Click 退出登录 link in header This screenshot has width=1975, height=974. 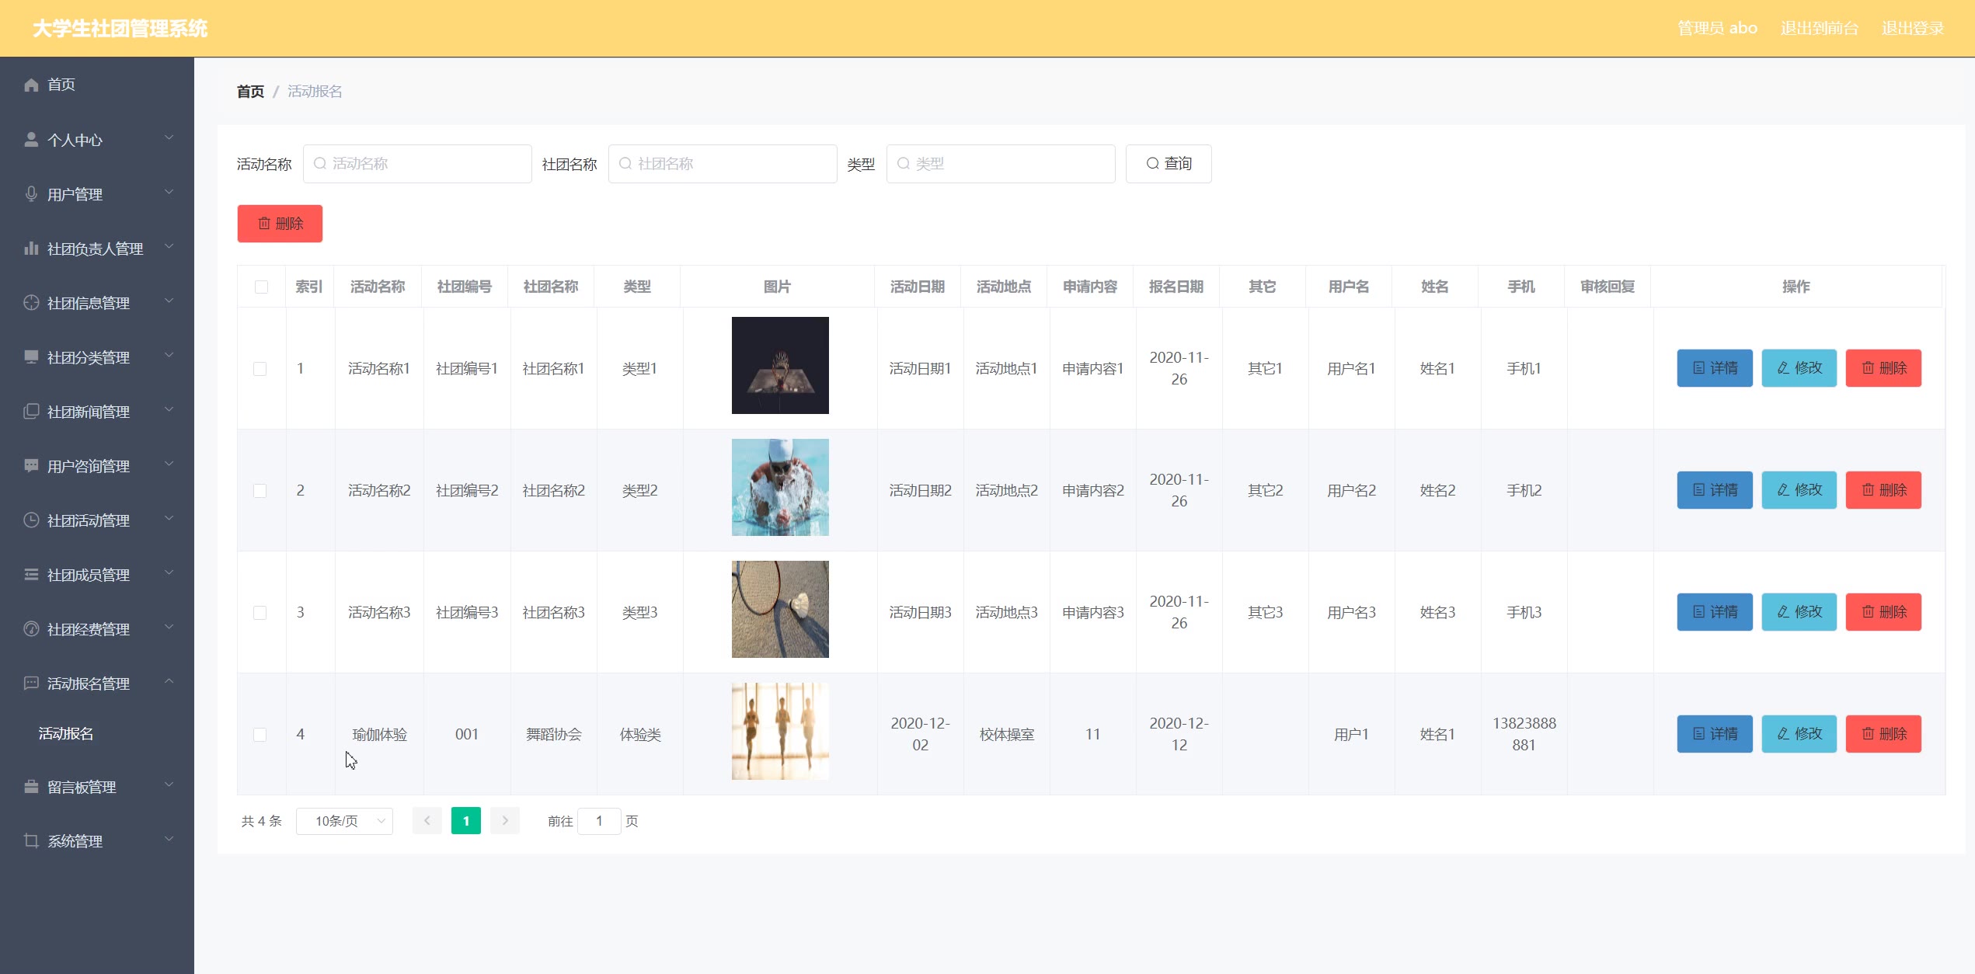click(x=1912, y=29)
